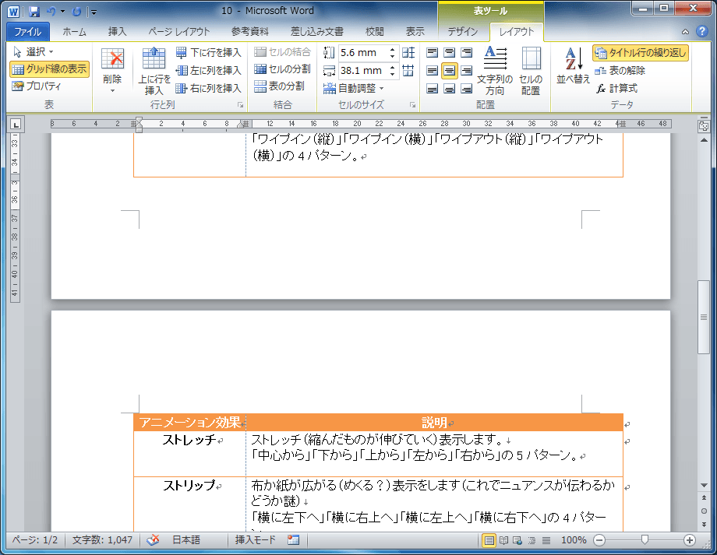
Task: Toggle タイトル行の繰り返し
Action: coord(640,52)
